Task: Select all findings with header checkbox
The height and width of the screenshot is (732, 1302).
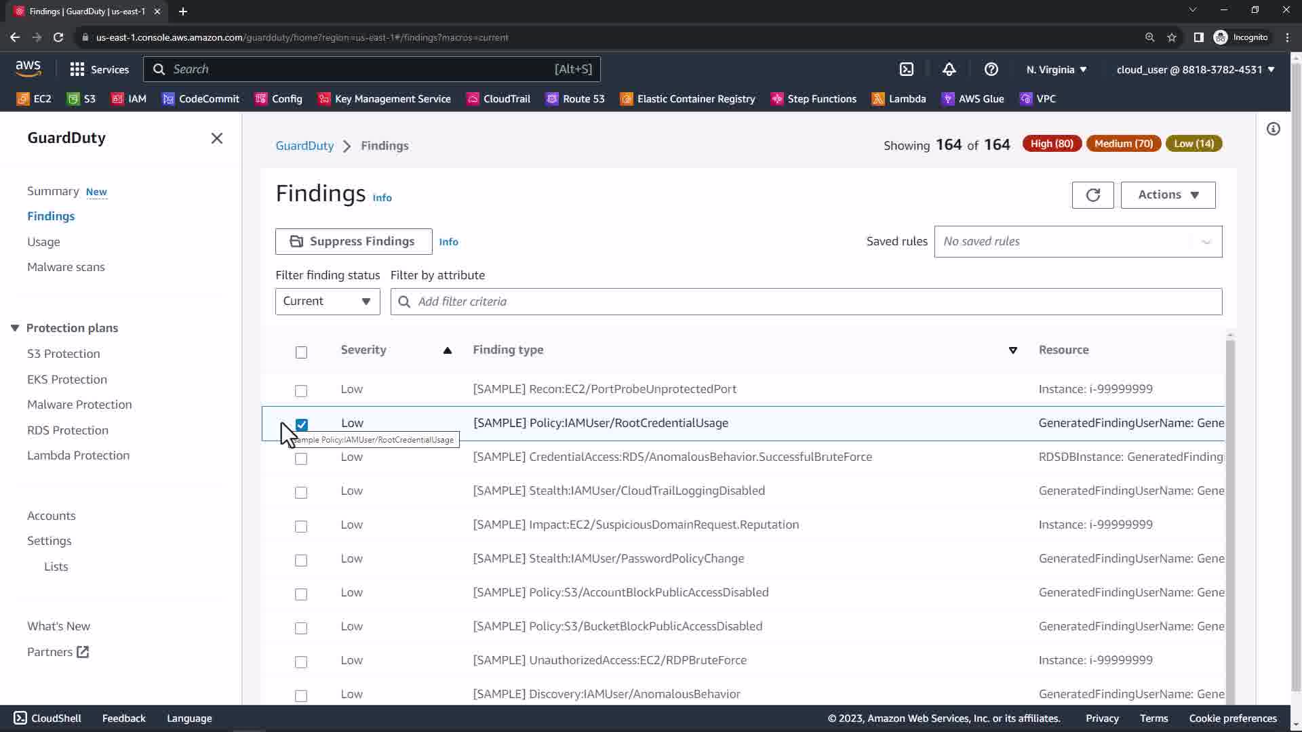Action: (301, 352)
